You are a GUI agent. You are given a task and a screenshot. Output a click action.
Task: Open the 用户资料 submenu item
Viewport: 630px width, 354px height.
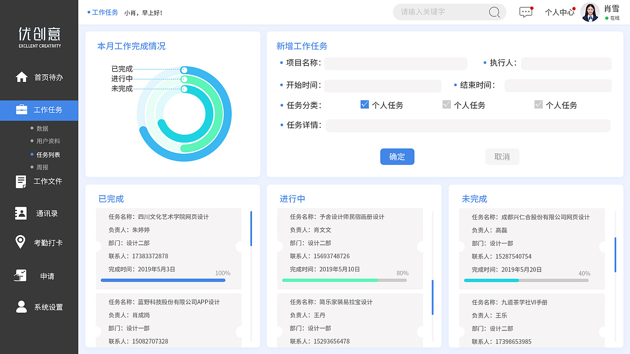48,141
